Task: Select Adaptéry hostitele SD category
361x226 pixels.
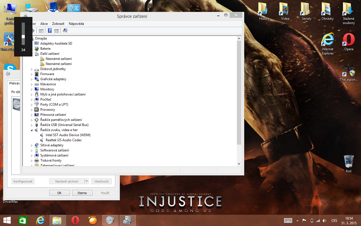Action: [x=56, y=44]
